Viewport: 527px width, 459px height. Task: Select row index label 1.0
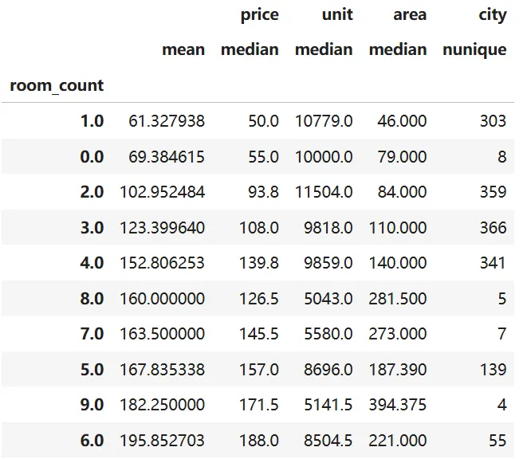(x=92, y=121)
